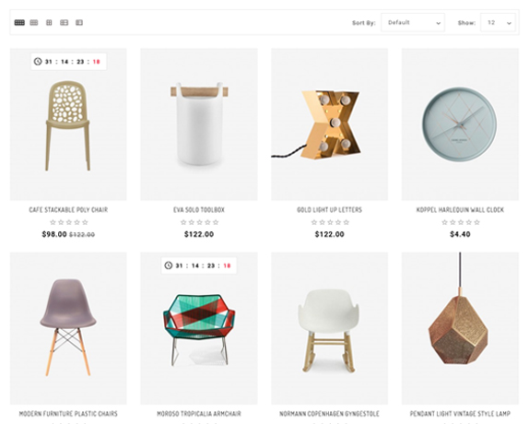The image size is (529, 424).
Task: Open Modern Furniture Plastic Chairs title
Action: click(x=68, y=414)
